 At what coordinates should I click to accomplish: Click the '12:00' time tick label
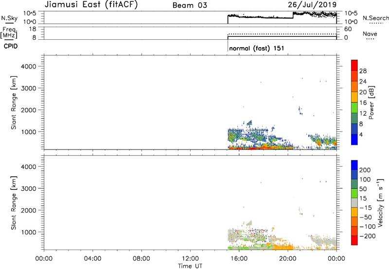point(190,259)
